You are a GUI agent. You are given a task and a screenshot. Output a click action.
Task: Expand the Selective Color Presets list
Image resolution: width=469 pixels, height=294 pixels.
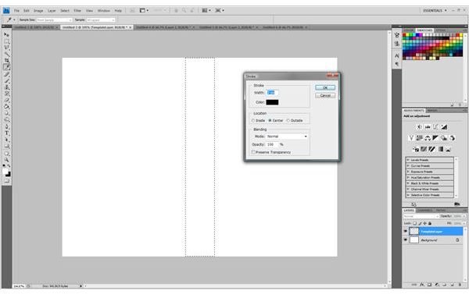(429, 195)
